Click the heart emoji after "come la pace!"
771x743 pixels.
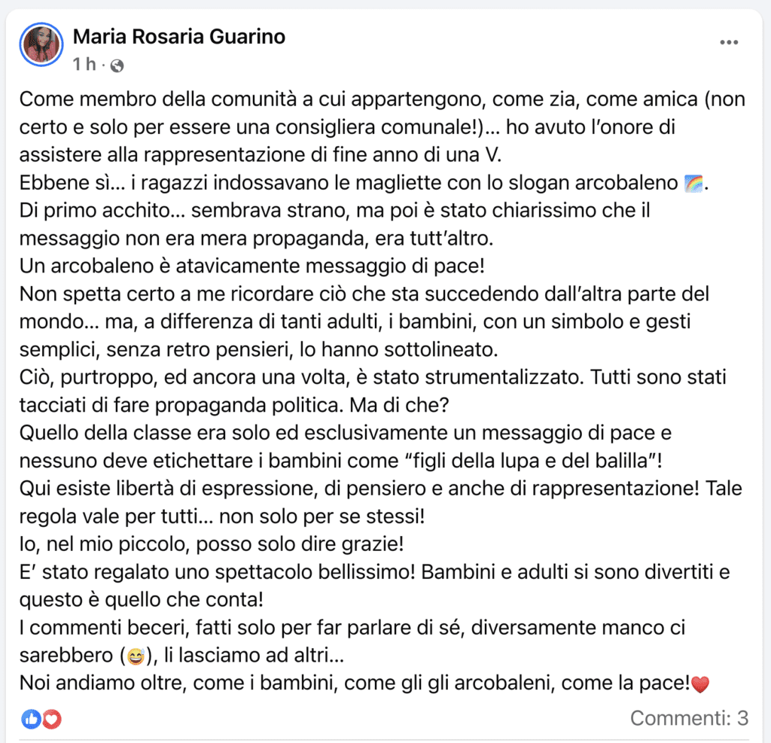pyautogui.click(x=700, y=684)
